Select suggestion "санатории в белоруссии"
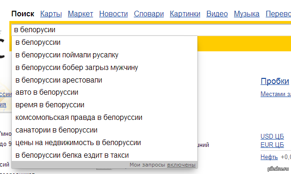Screen dimensions: 291x174 pos(104,130)
